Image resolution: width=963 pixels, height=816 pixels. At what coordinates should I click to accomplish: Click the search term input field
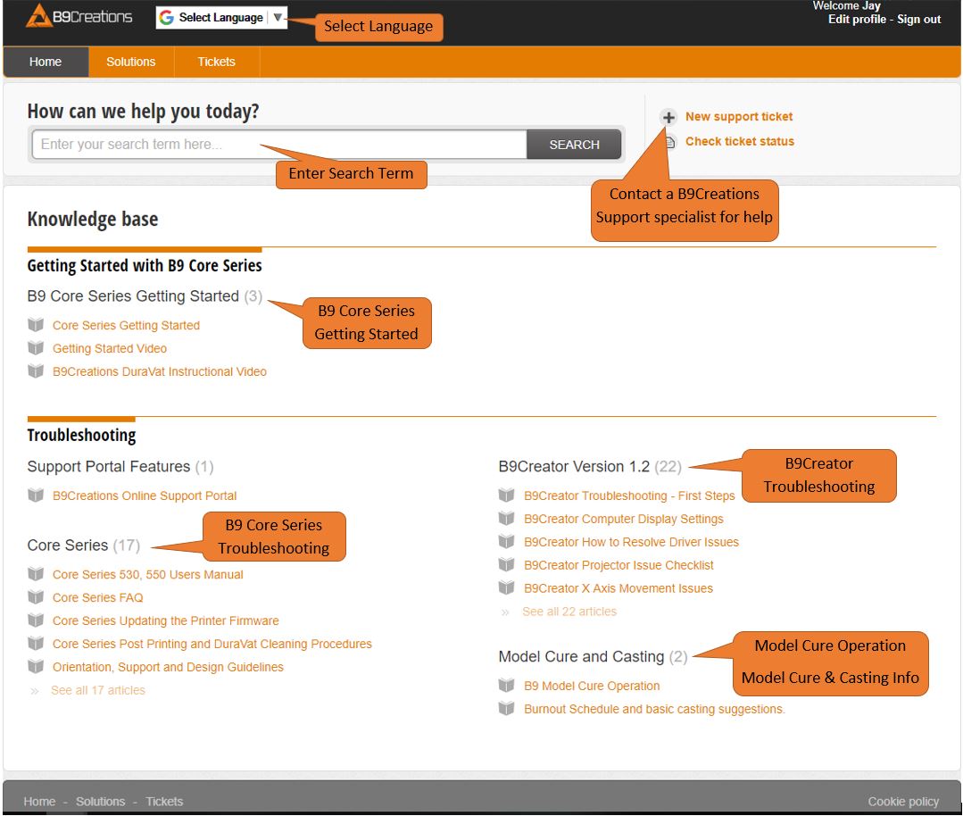279,145
